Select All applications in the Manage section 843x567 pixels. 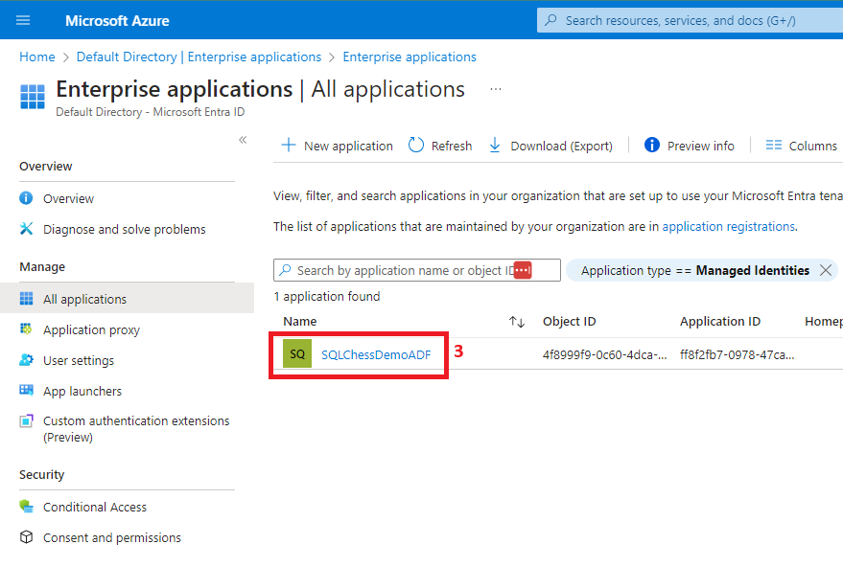127,299
